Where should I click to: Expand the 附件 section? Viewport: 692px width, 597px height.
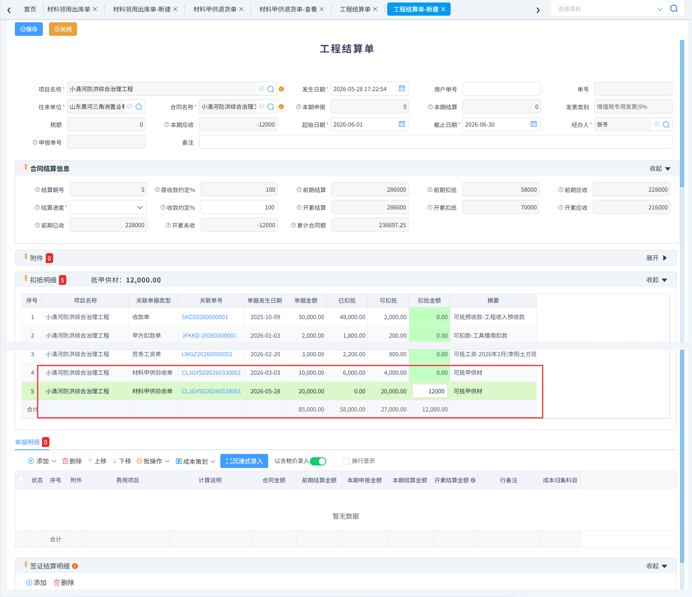pyautogui.click(x=657, y=258)
